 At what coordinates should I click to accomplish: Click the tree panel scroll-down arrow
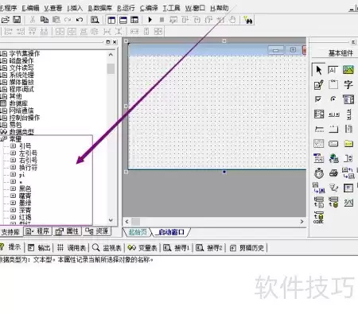pyautogui.click(x=111, y=220)
